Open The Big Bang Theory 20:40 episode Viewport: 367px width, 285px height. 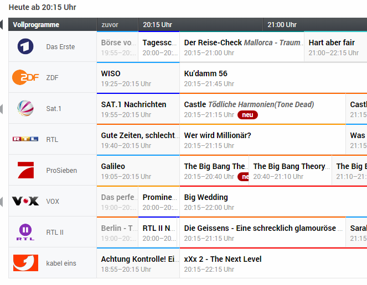pos(290,171)
